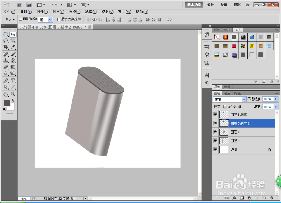Hide layer 图层 5 副本 2

215,123
